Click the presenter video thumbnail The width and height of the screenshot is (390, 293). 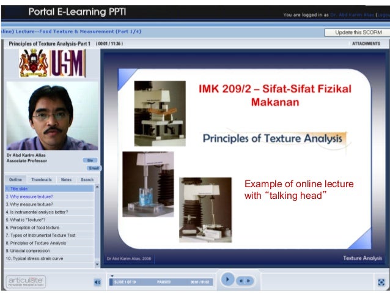[52, 116]
